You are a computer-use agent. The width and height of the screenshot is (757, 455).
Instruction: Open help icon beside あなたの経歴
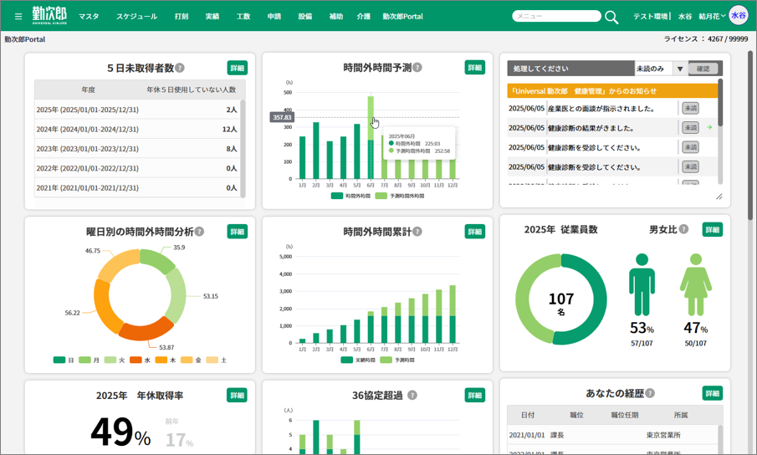click(x=650, y=393)
